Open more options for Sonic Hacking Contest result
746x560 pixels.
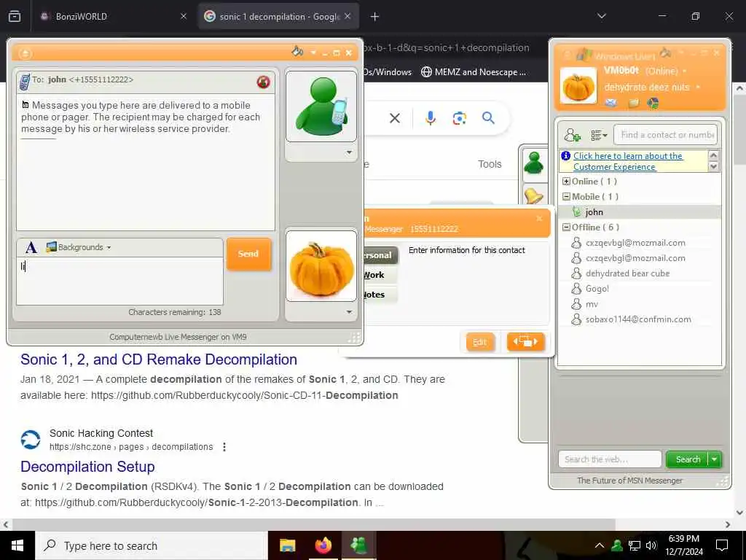(x=224, y=447)
